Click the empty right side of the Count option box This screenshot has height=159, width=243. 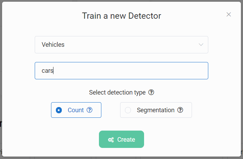point(97,110)
